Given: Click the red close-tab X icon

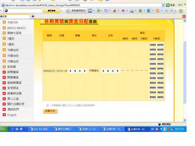Looking at the screenshot, I should click(x=184, y=16).
